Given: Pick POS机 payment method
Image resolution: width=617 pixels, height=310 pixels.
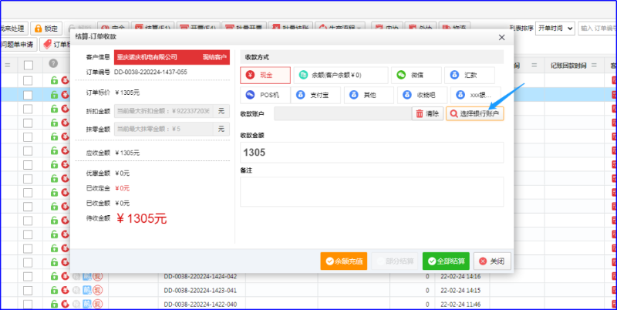Looking at the screenshot, I should click(265, 96).
